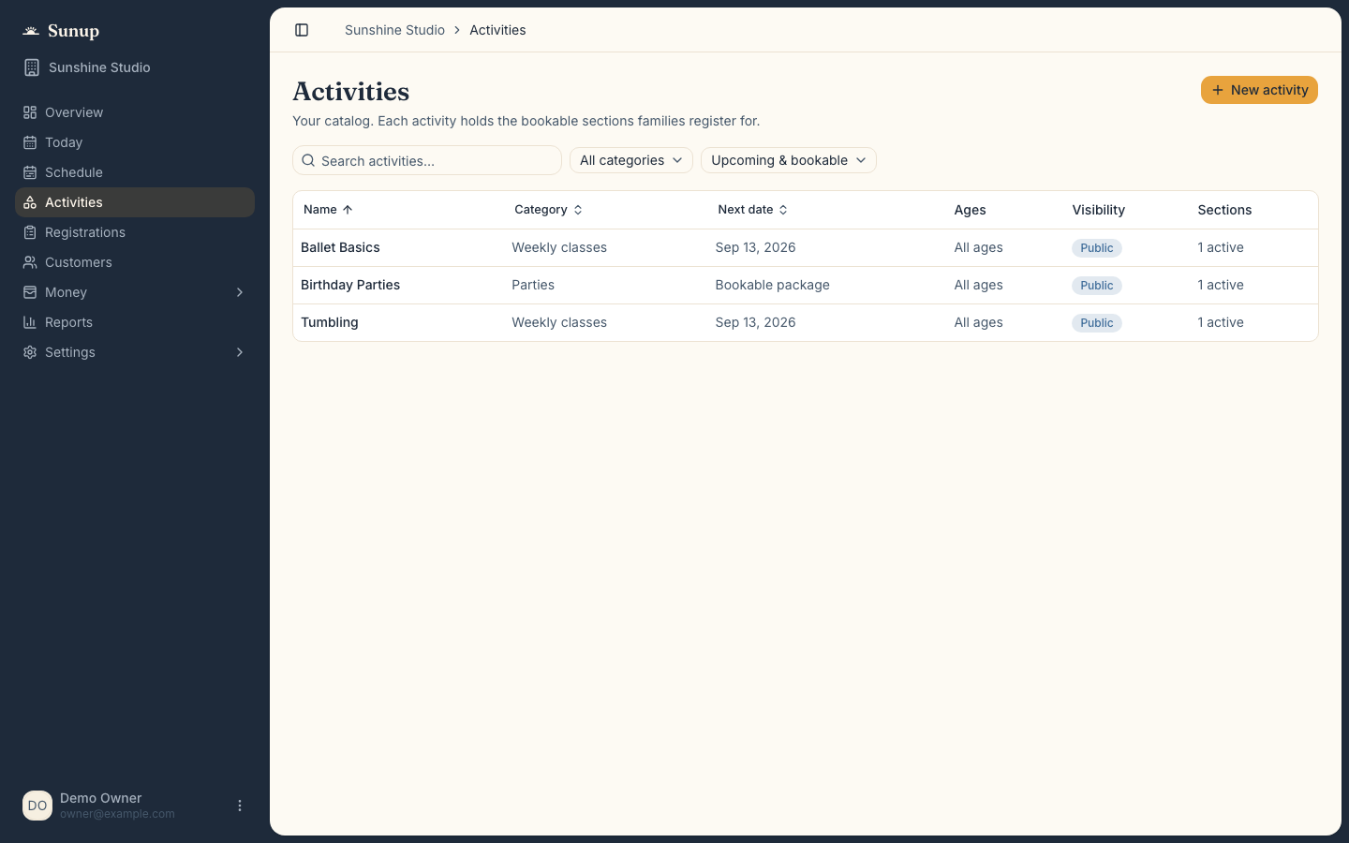
Task: Click the Activities breadcrumb
Action: [497, 30]
